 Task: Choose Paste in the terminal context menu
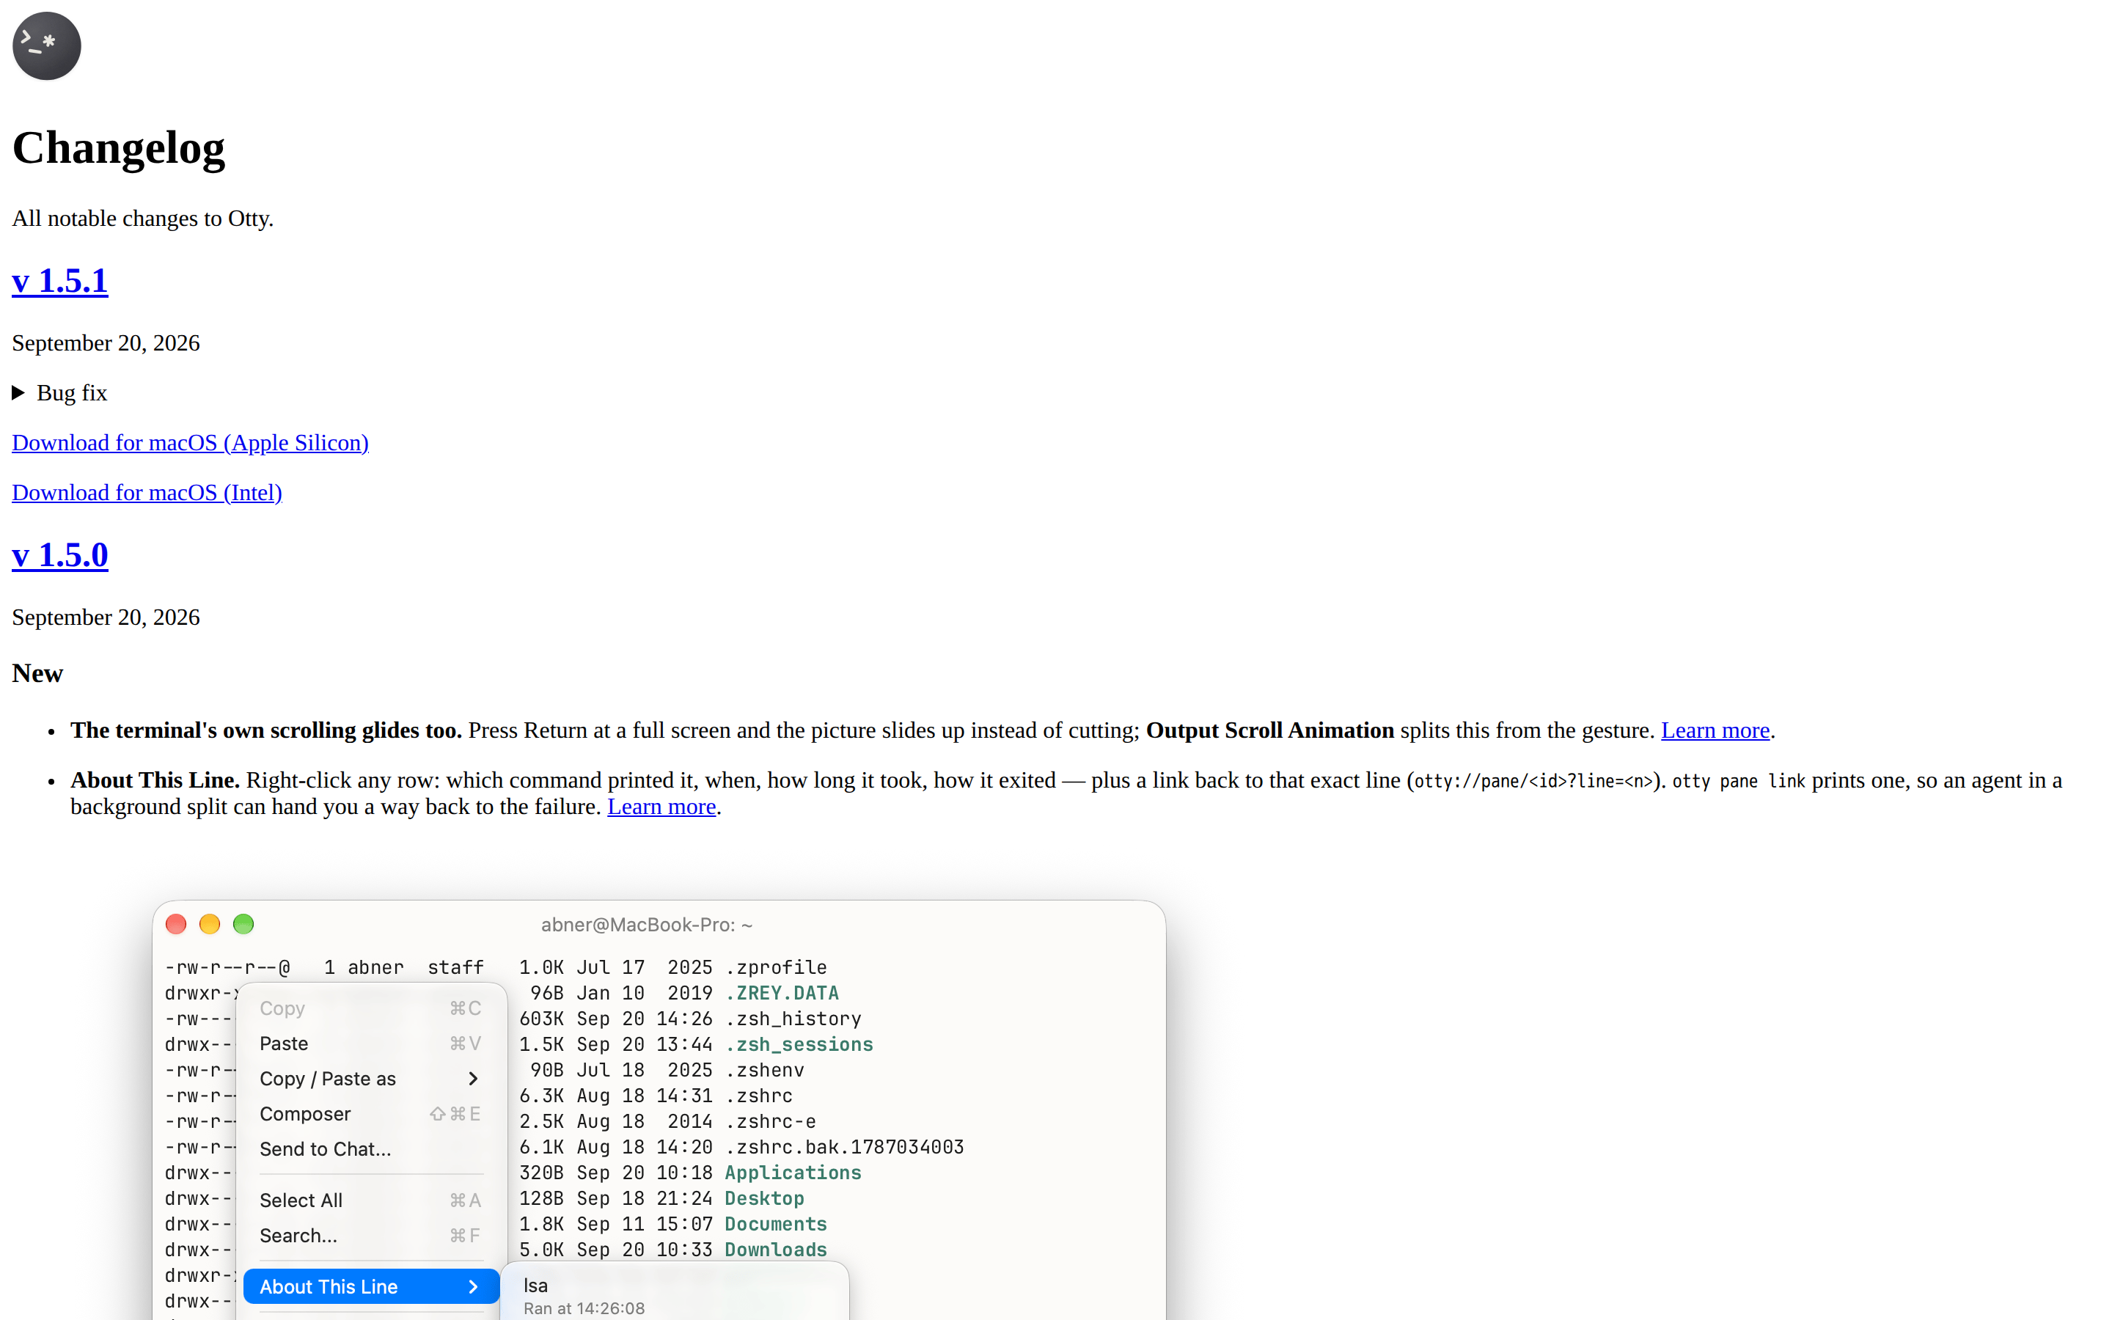coord(371,1044)
